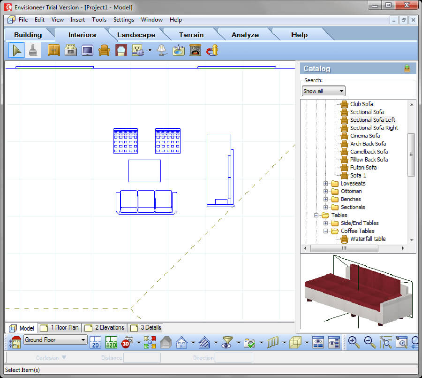Viewport: 422px width, 378px height.
Task: Select Waterfall table in catalog
Action: click(x=368, y=239)
